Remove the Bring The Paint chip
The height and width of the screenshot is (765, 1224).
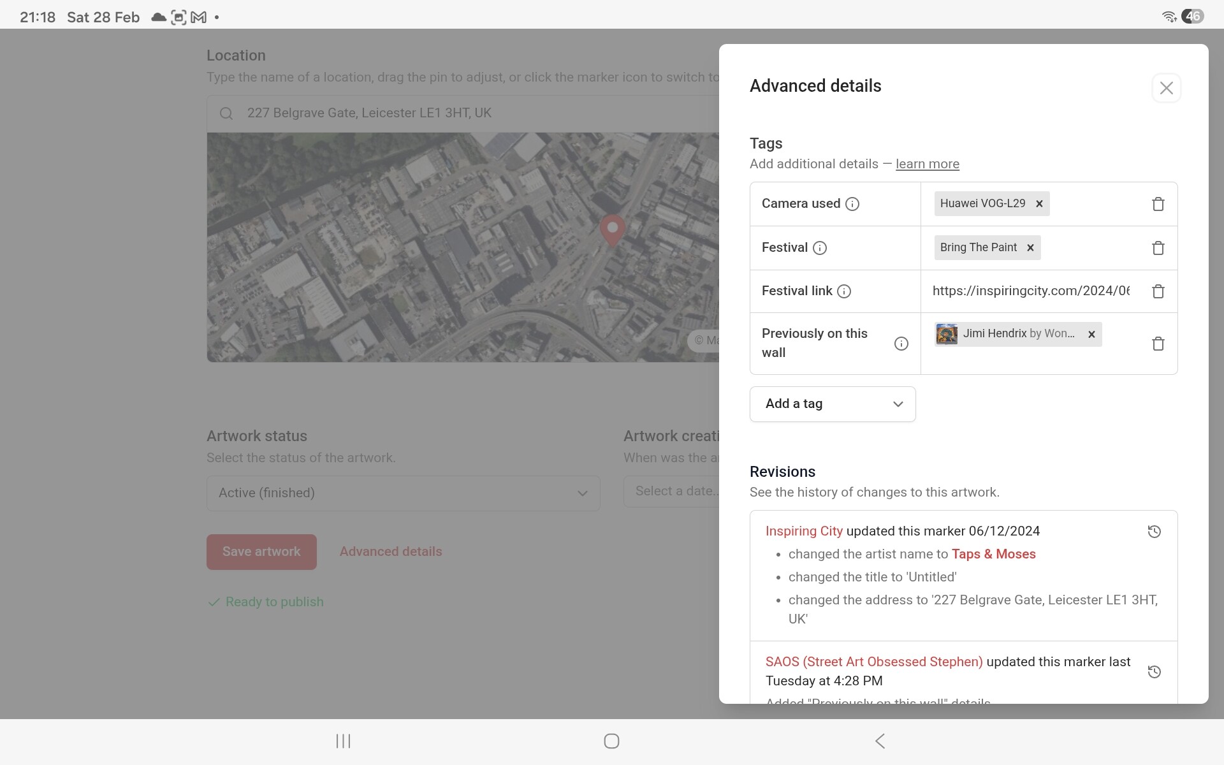pyautogui.click(x=1030, y=248)
